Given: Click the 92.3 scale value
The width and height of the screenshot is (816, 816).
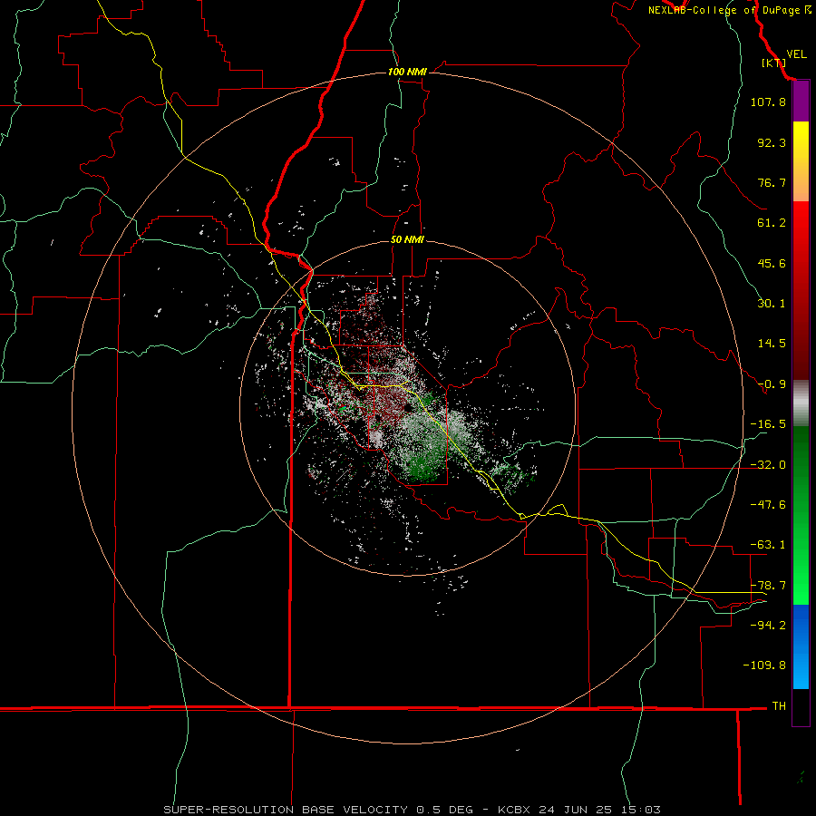Looking at the screenshot, I should point(772,142).
